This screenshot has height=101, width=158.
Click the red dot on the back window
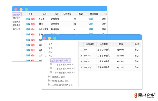click(16, 9)
